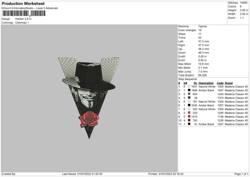
Task: Click stitch count 3330 in stop row 6
Action: point(194,106)
